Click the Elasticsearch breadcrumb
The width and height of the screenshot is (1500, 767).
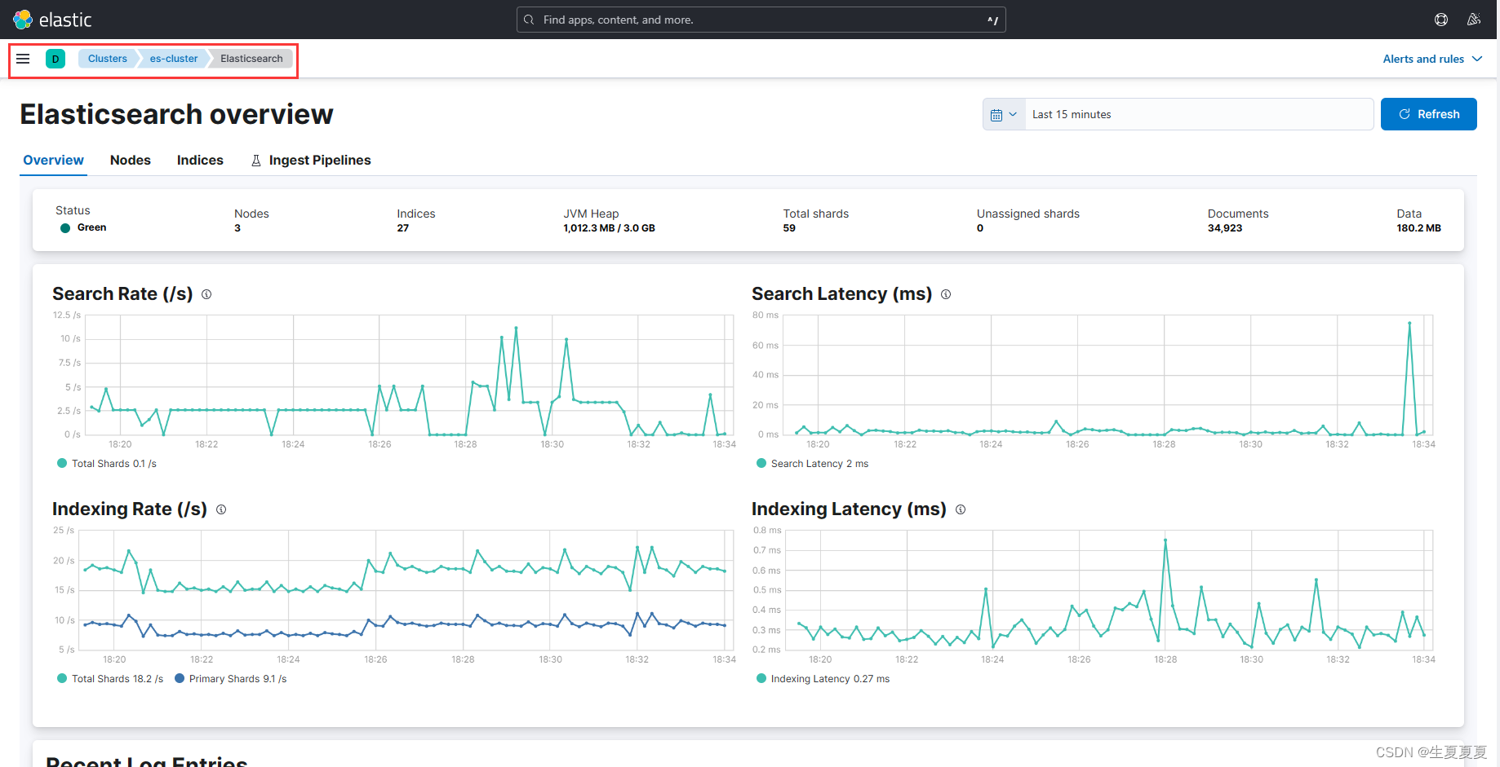pyautogui.click(x=251, y=59)
